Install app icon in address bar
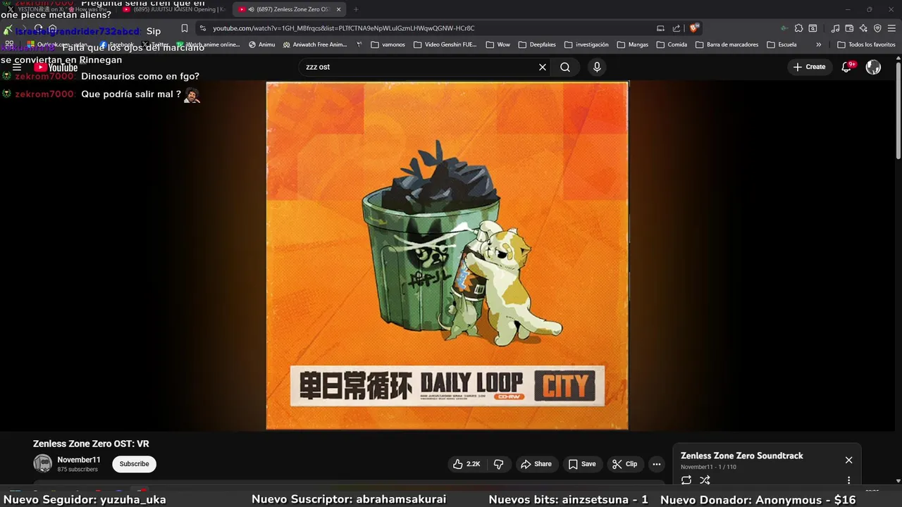The width and height of the screenshot is (902, 507). pyautogui.click(x=660, y=28)
